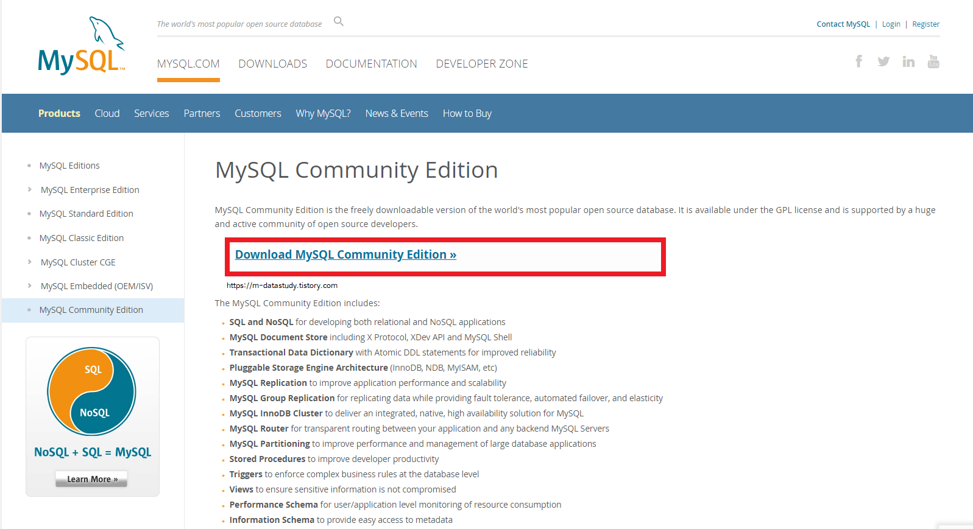Open the Why MySQL? menu item
973x529 pixels.
pyautogui.click(x=324, y=113)
